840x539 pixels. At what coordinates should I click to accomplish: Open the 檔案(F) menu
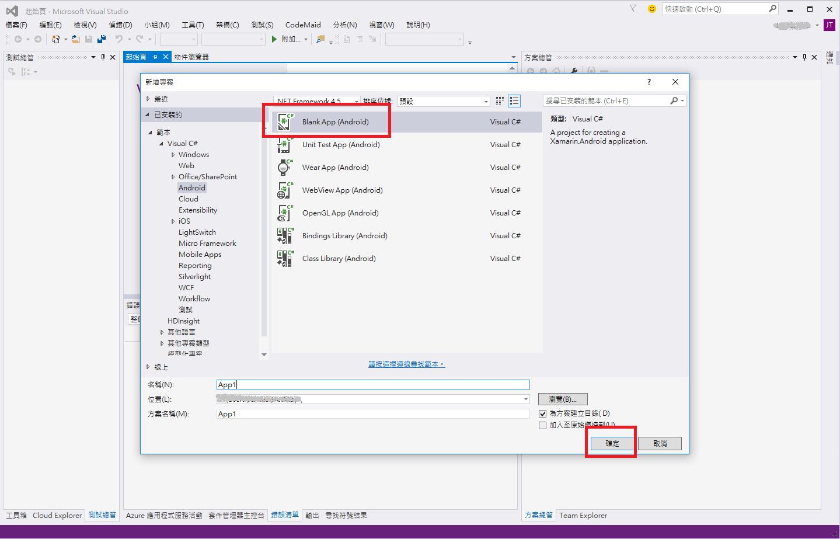click(x=16, y=25)
